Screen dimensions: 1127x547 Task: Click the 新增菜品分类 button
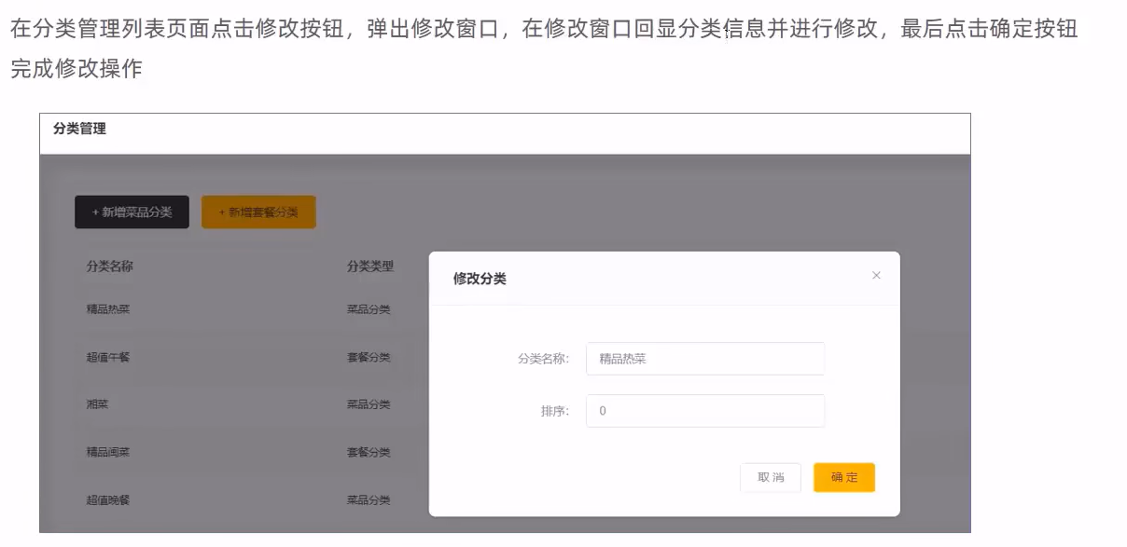(x=132, y=212)
